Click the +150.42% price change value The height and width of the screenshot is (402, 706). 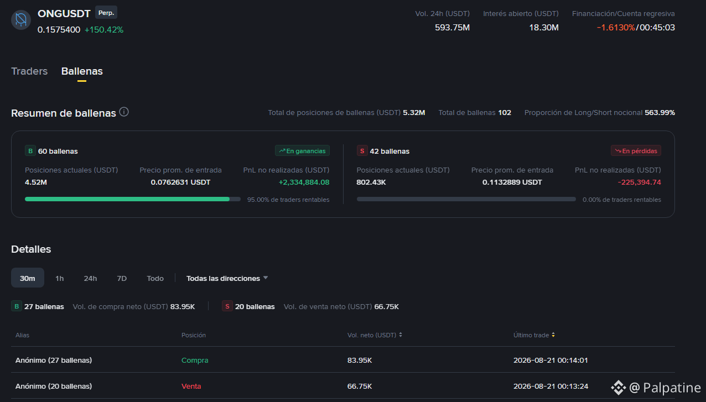tap(104, 30)
